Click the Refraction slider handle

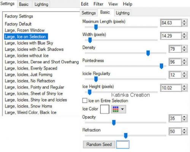click(x=126, y=136)
